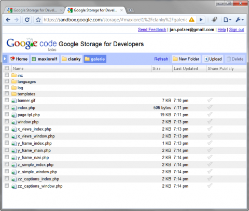
Task: Click the file icon for banner.gif
Action: coord(14,101)
